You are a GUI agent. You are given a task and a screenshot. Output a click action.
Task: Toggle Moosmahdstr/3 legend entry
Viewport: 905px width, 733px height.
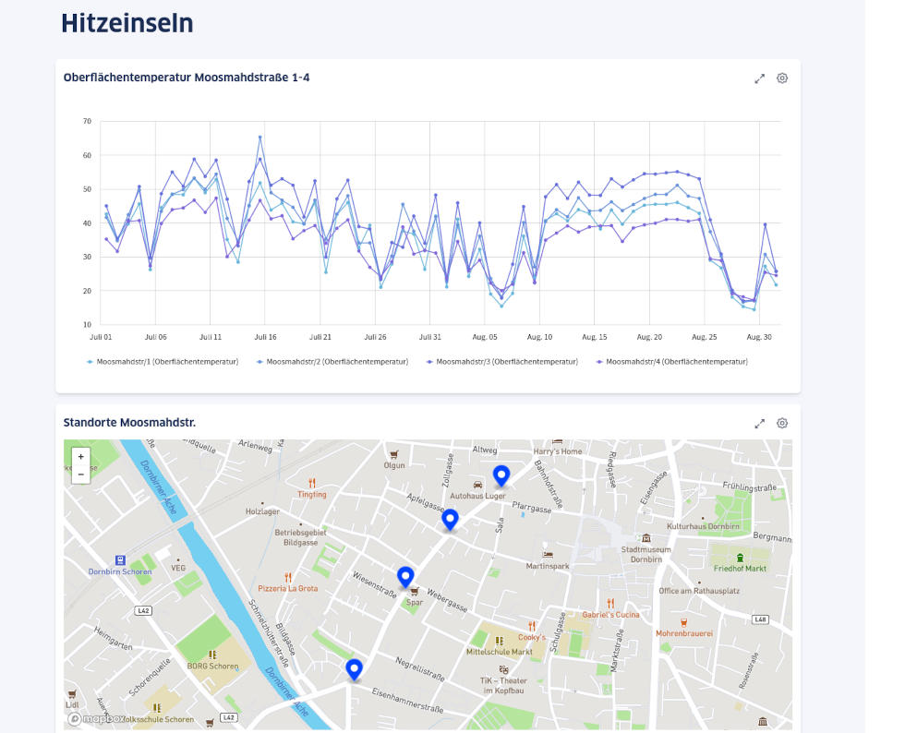point(506,362)
